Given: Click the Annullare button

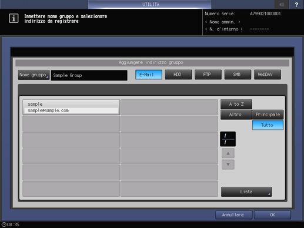Looking at the screenshot, I should click(x=233, y=215).
